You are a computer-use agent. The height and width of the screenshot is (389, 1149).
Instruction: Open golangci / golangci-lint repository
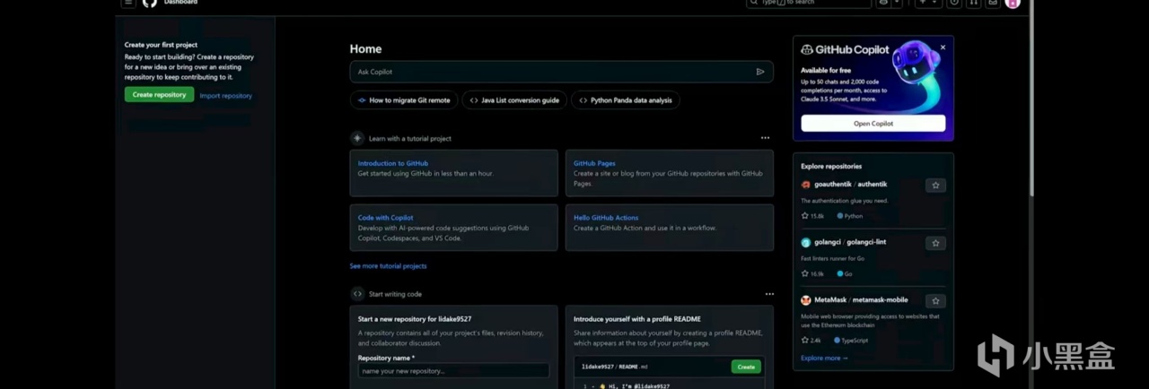(850, 243)
